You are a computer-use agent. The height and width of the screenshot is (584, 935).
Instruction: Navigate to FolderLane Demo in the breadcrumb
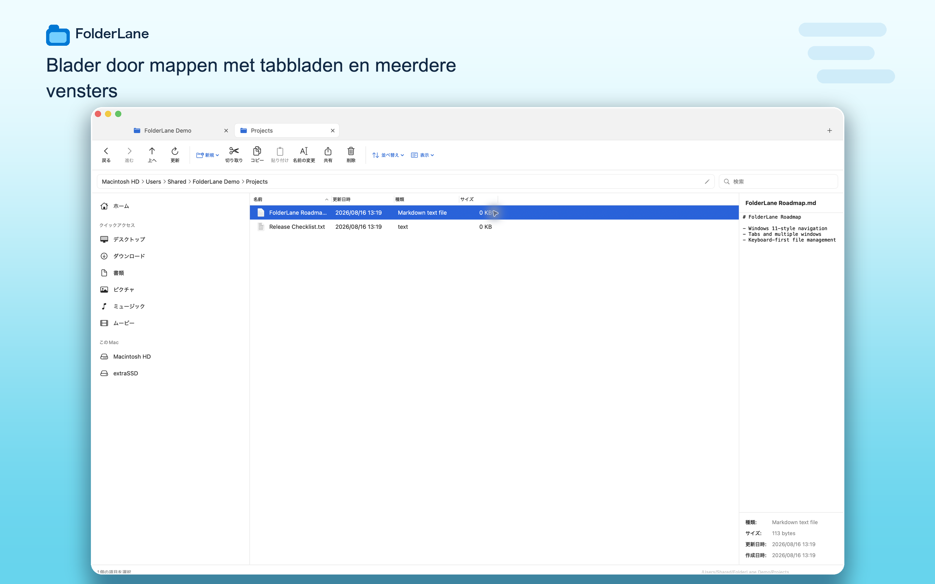pos(216,182)
